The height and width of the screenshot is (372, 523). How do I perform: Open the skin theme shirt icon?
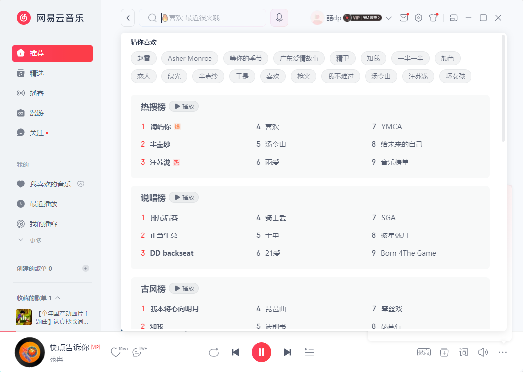(433, 18)
